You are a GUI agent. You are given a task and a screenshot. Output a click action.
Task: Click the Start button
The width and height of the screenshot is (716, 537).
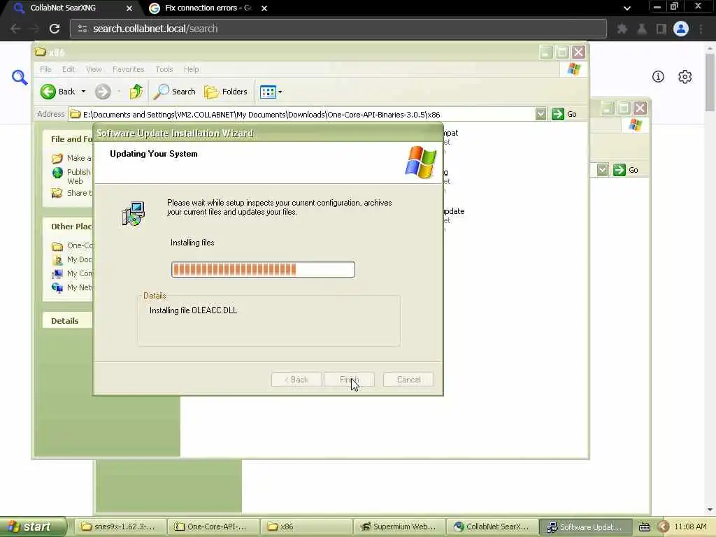[32, 527]
